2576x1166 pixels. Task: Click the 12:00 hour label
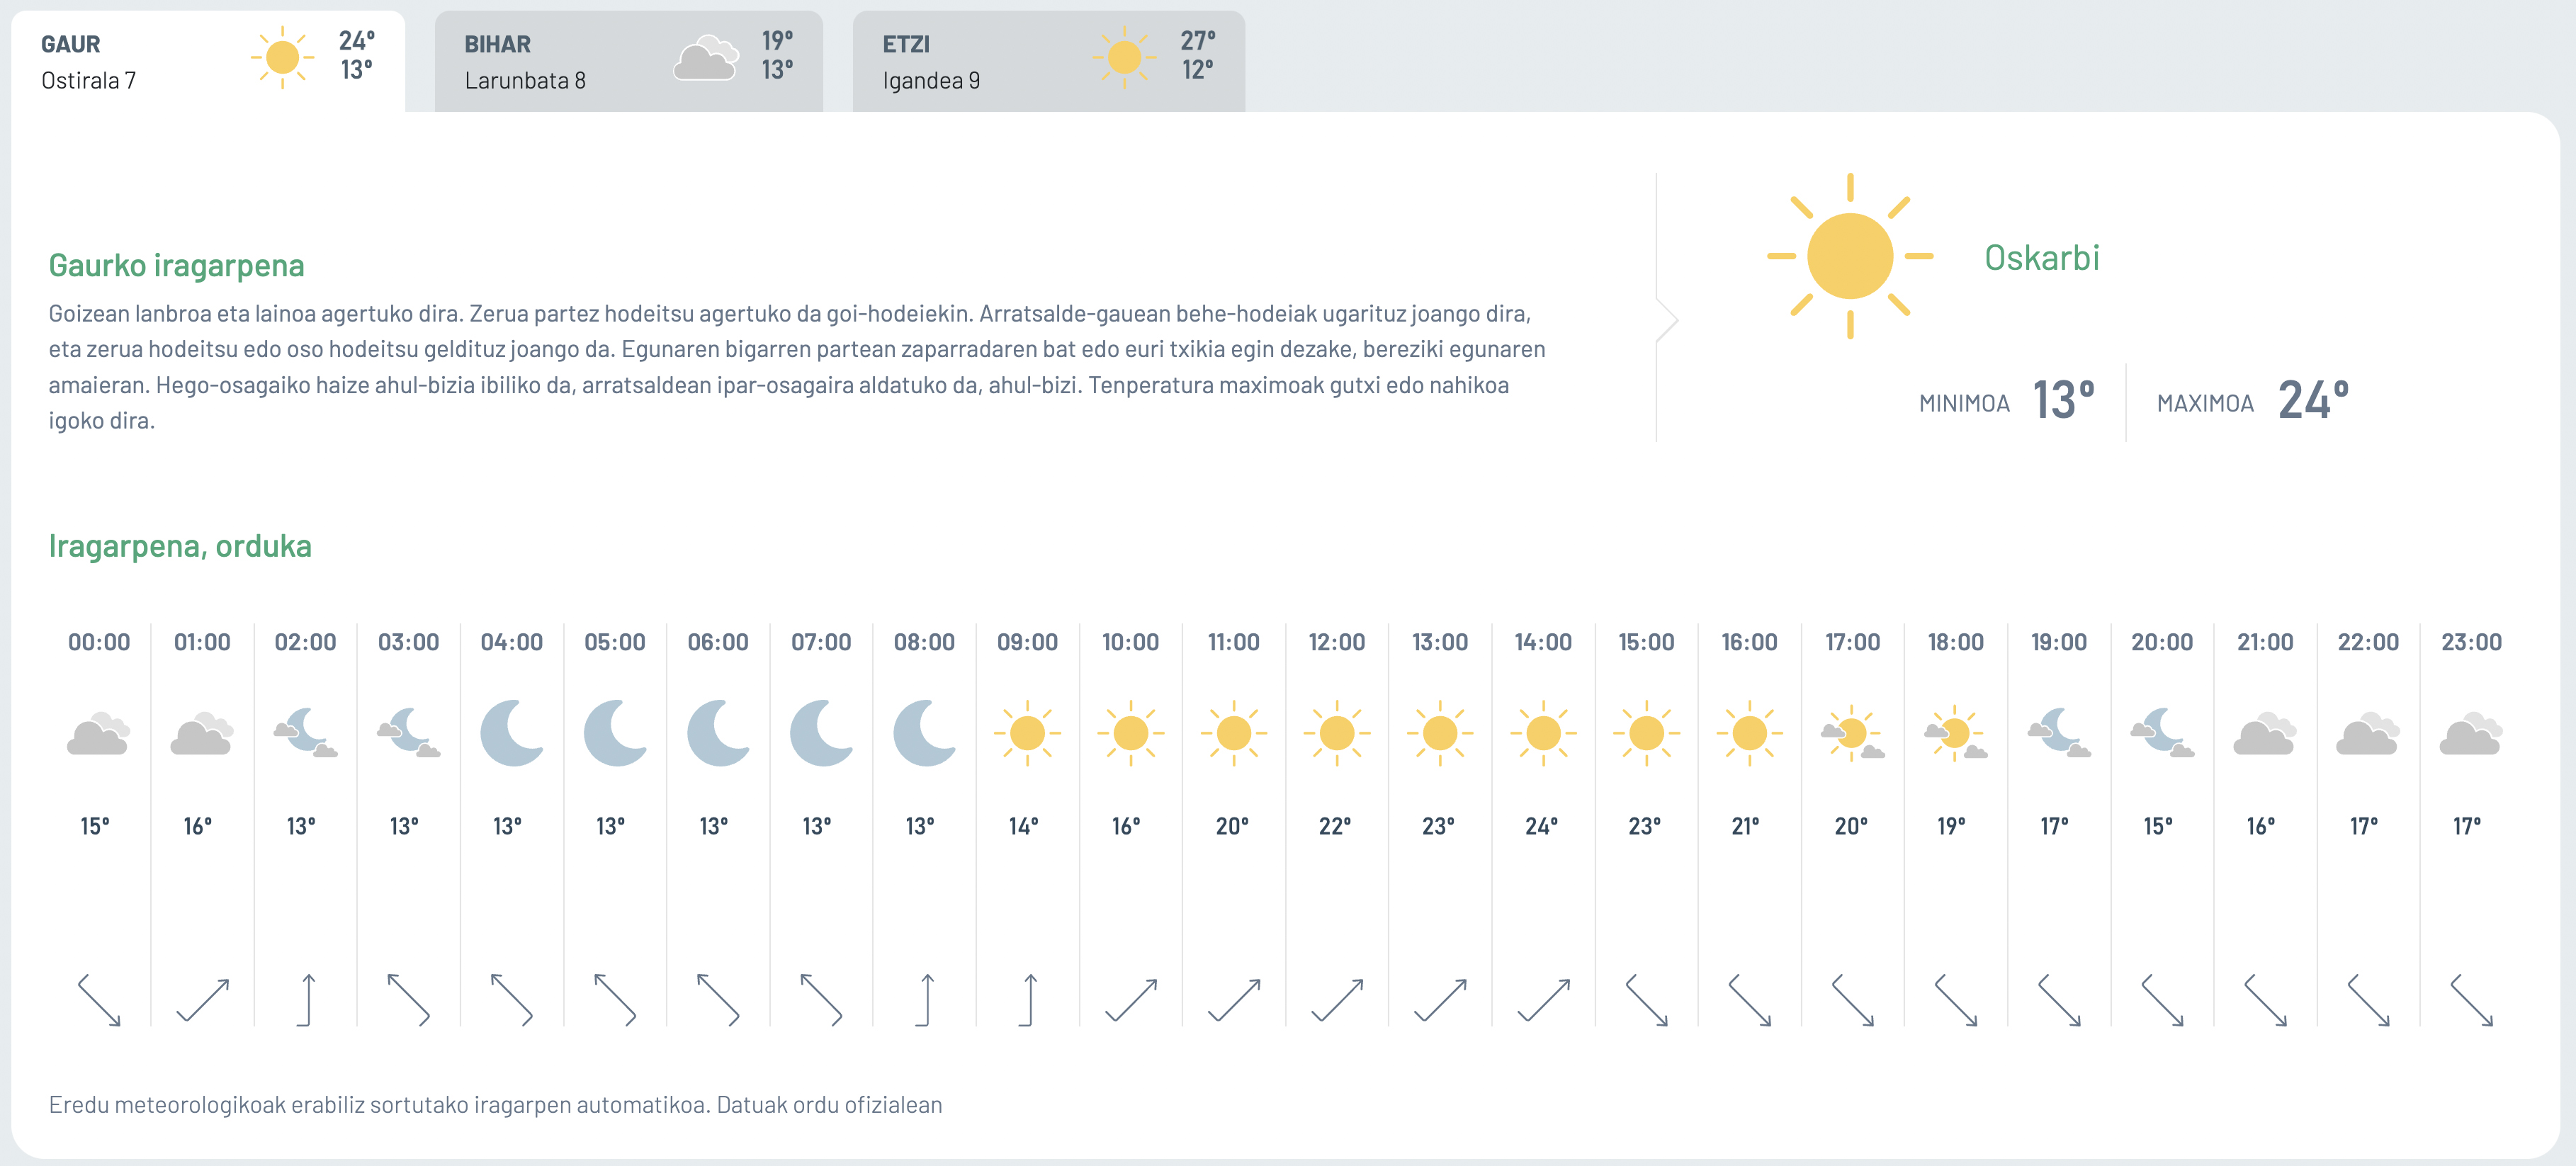point(1336,642)
